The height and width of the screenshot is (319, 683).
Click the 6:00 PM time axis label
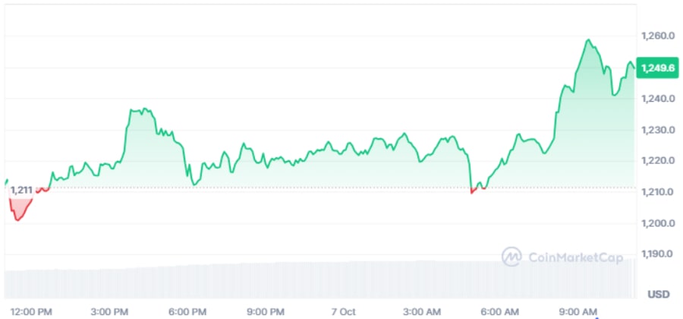[187, 311]
